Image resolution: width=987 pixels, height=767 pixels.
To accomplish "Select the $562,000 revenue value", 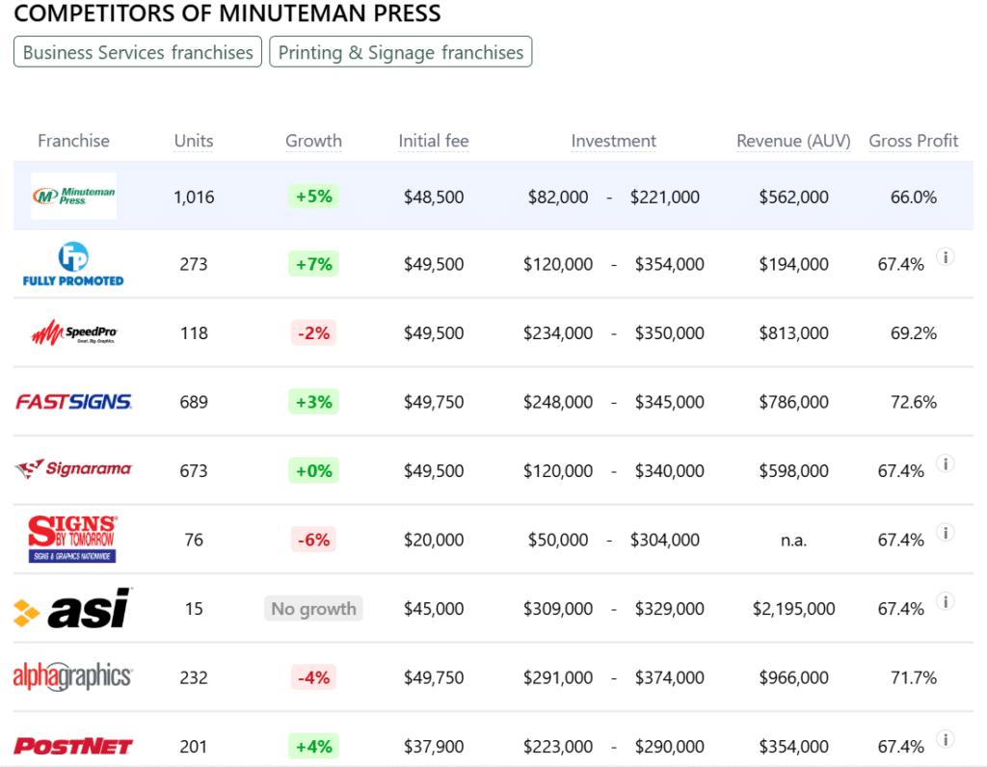I will tap(794, 197).
